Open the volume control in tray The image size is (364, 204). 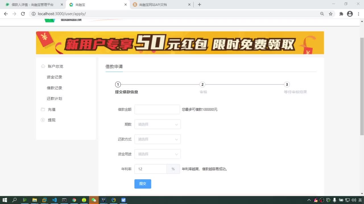click(354, 200)
